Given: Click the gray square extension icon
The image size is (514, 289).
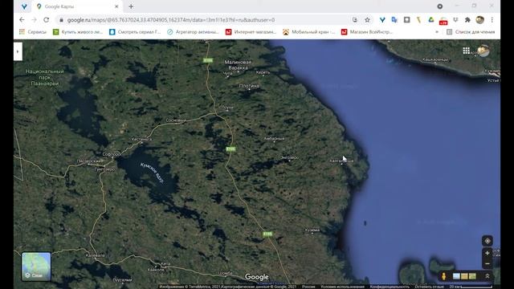Looking at the screenshot, I should coord(407,20).
